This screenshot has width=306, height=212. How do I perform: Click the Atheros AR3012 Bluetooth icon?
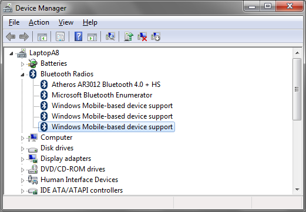pyautogui.click(x=44, y=85)
